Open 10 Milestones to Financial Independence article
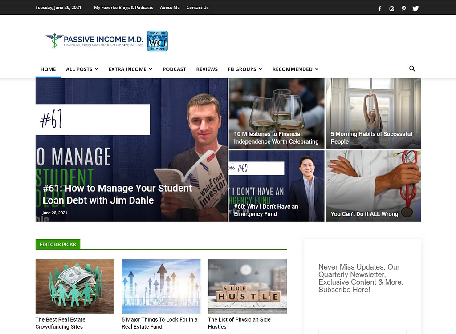 pyautogui.click(x=276, y=138)
